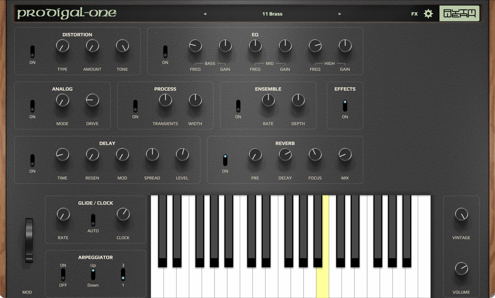Click the Reverb FOCUS knob
The width and height of the screenshot is (495, 298).
[x=315, y=154]
